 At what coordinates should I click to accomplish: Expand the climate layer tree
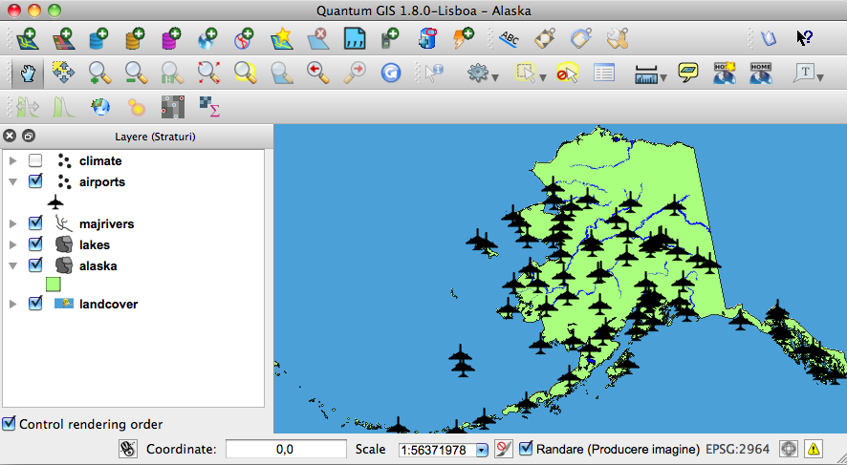tap(13, 160)
